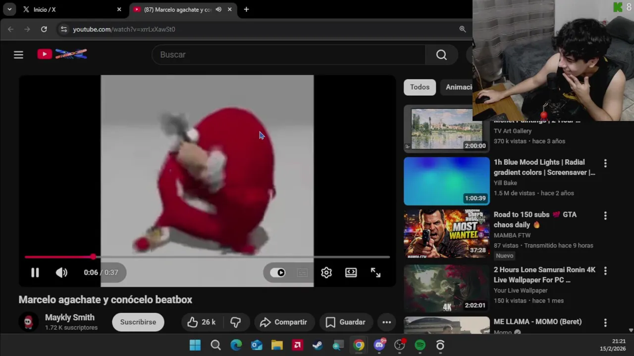This screenshot has height=356, width=634.
Task: Open options for 2 Hours Lone Samurai
Action: pos(605,271)
